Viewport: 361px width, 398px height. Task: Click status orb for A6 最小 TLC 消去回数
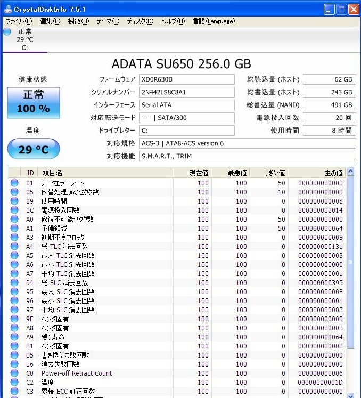tap(14, 264)
